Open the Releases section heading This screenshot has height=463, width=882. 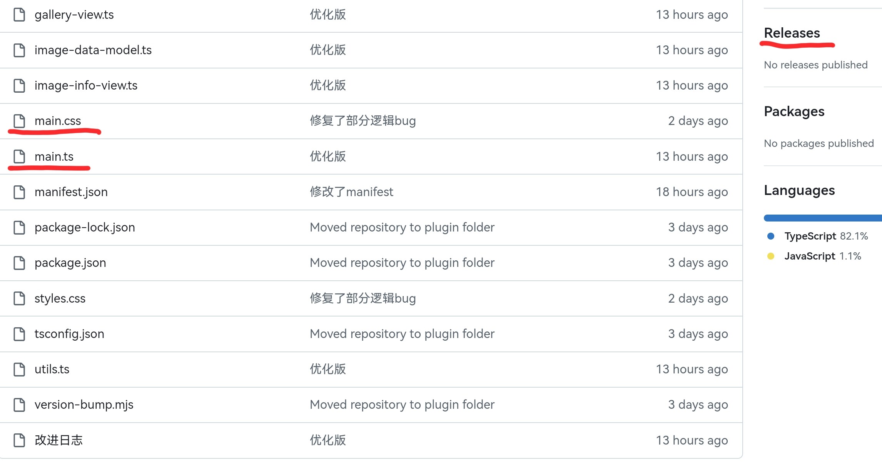(792, 33)
